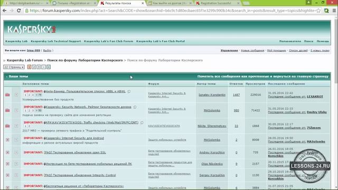Image resolution: width=338 pixels, height=190 pixels.
Task: Click status icon of open SSL topic row
Action: click(x=7, y=153)
